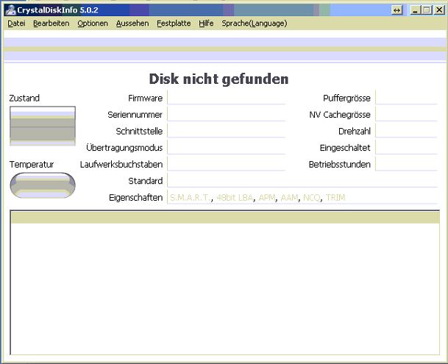The width and height of the screenshot is (448, 364).
Task: Click the CrystalDiskInfo title bar app icon
Action: 10,10
